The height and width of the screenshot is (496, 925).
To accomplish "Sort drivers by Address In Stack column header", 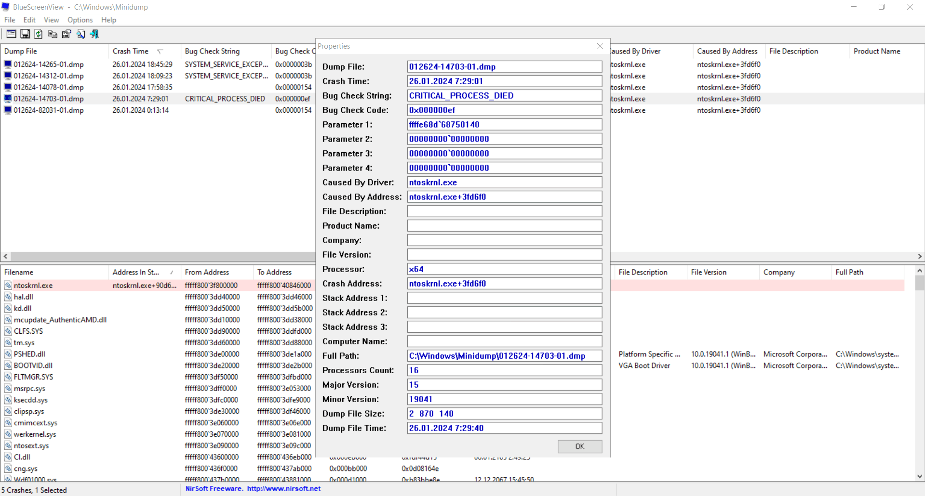I will [x=145, y=272].
